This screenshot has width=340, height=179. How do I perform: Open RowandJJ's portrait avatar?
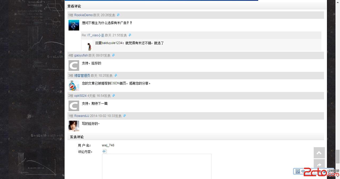74,126
